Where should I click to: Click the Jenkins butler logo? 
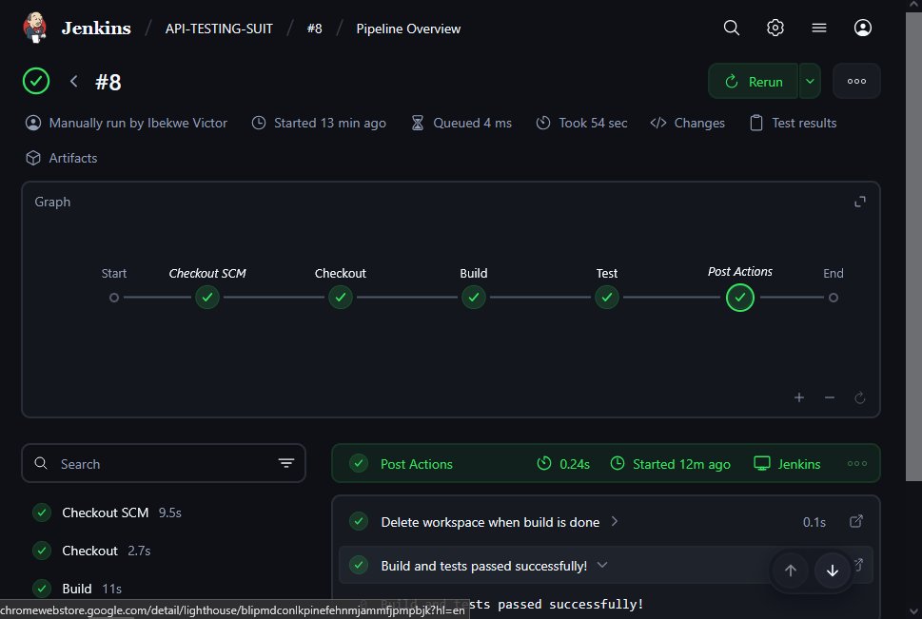(34, 28)
